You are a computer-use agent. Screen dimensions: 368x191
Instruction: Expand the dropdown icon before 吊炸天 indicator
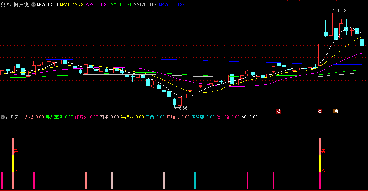(3, 117)
